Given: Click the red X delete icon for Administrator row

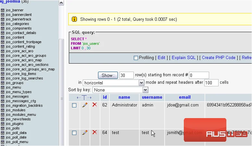Looking at the screenshot, I should 94,105.
